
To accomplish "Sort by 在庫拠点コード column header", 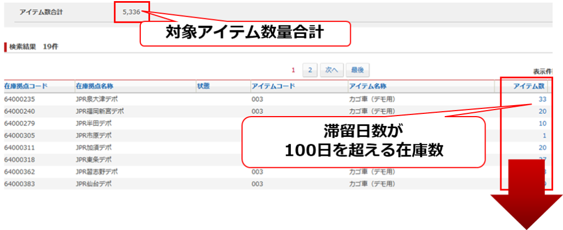I will [26, 86].
